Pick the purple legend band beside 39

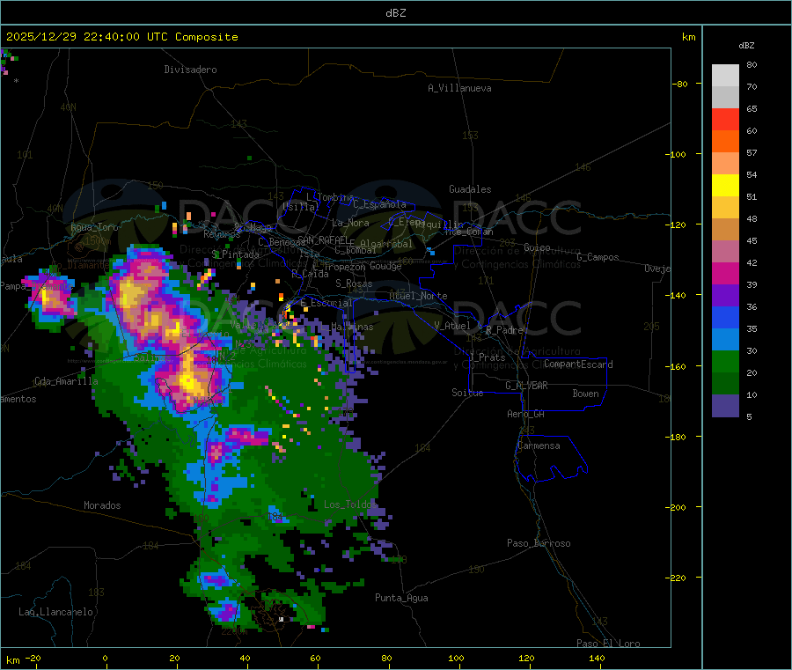(725, 296)
